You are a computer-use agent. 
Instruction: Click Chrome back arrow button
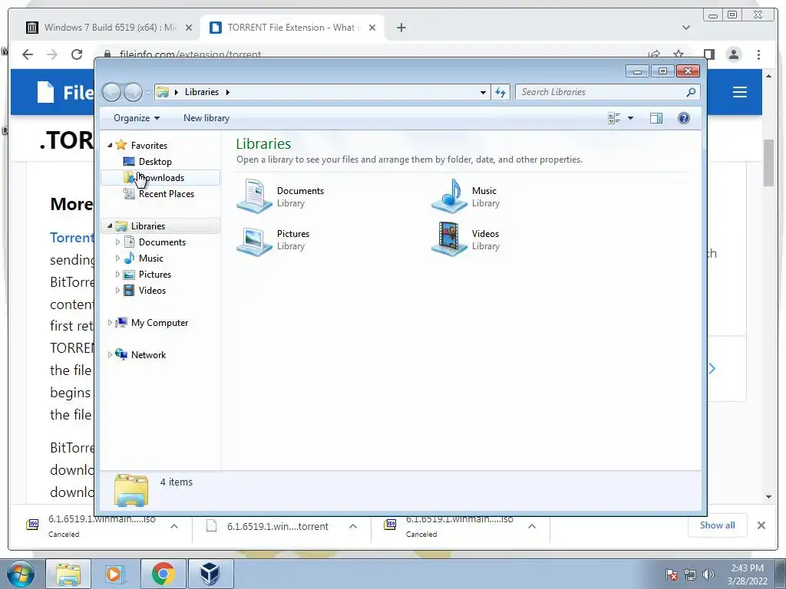click(x=28, y=54)
